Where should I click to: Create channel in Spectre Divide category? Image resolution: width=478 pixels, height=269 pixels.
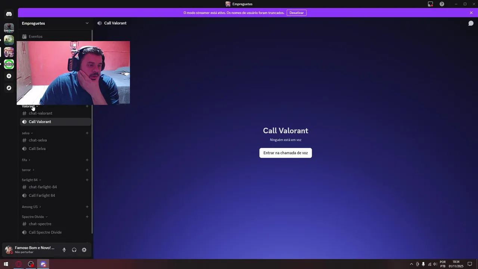click(87, 217)
